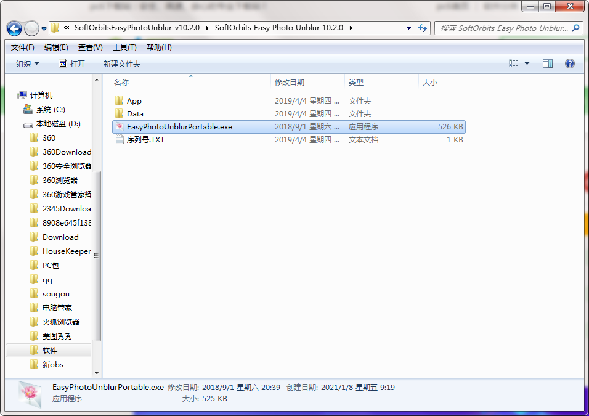
Task: Click the 创建日期 value in the details pane
Action: 357,388
